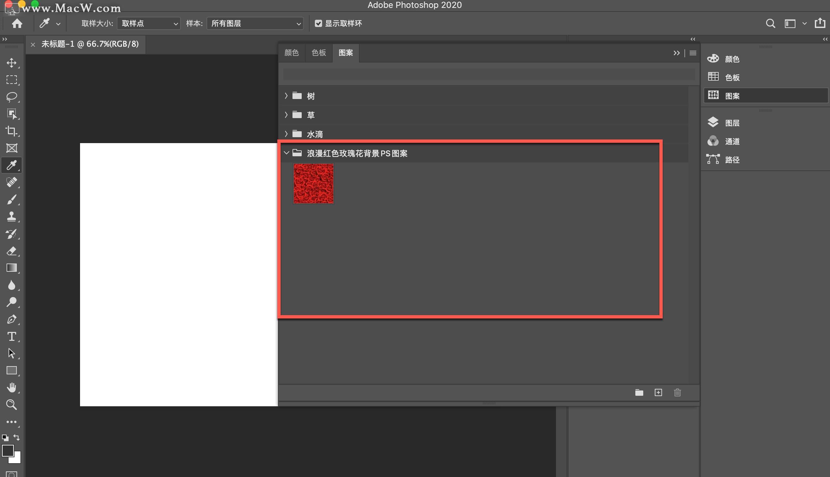
Task: Click the Search magnifier icon
Action: coord(770,23)
